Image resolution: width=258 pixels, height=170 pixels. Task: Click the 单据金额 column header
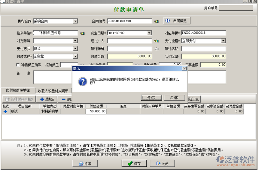(173, 107)
